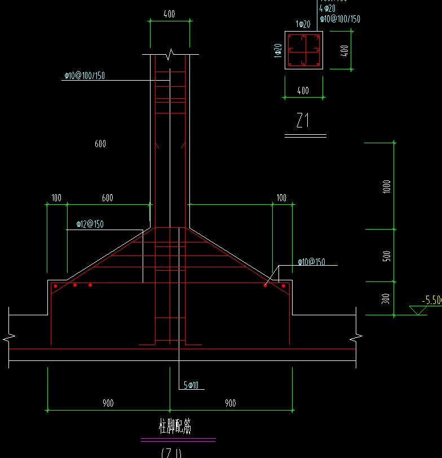This screenshot has width=442, height=458.
Task: Select the 300 vertical dimension text
Action: click(x=386, y=298)
